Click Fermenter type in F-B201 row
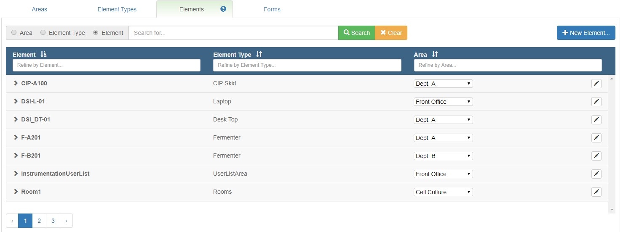The image size is (623, 232). coord(227,156)
